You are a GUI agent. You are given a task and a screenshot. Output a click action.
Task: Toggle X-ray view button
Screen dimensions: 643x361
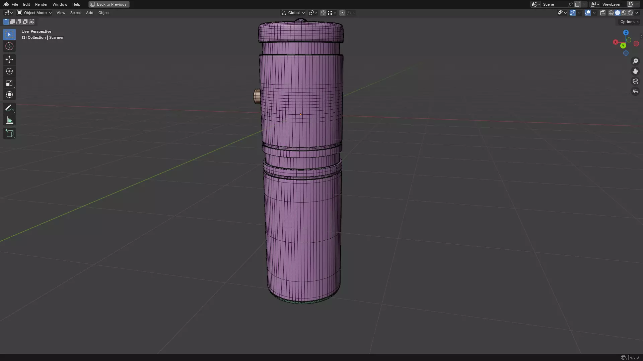603,13
